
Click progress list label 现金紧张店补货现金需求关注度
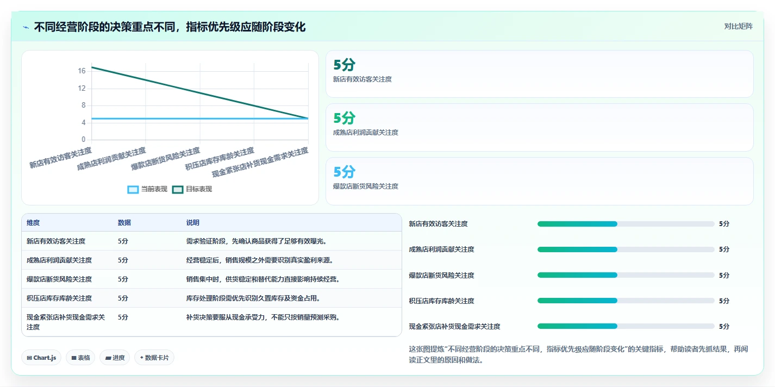454,327
